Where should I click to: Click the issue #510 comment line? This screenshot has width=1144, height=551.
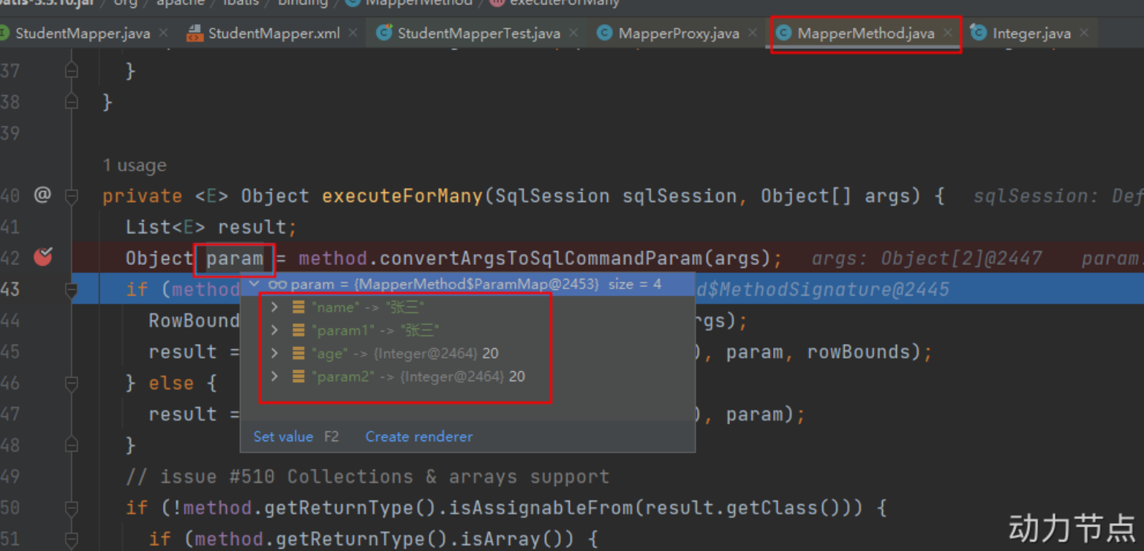tap(367, 476)
